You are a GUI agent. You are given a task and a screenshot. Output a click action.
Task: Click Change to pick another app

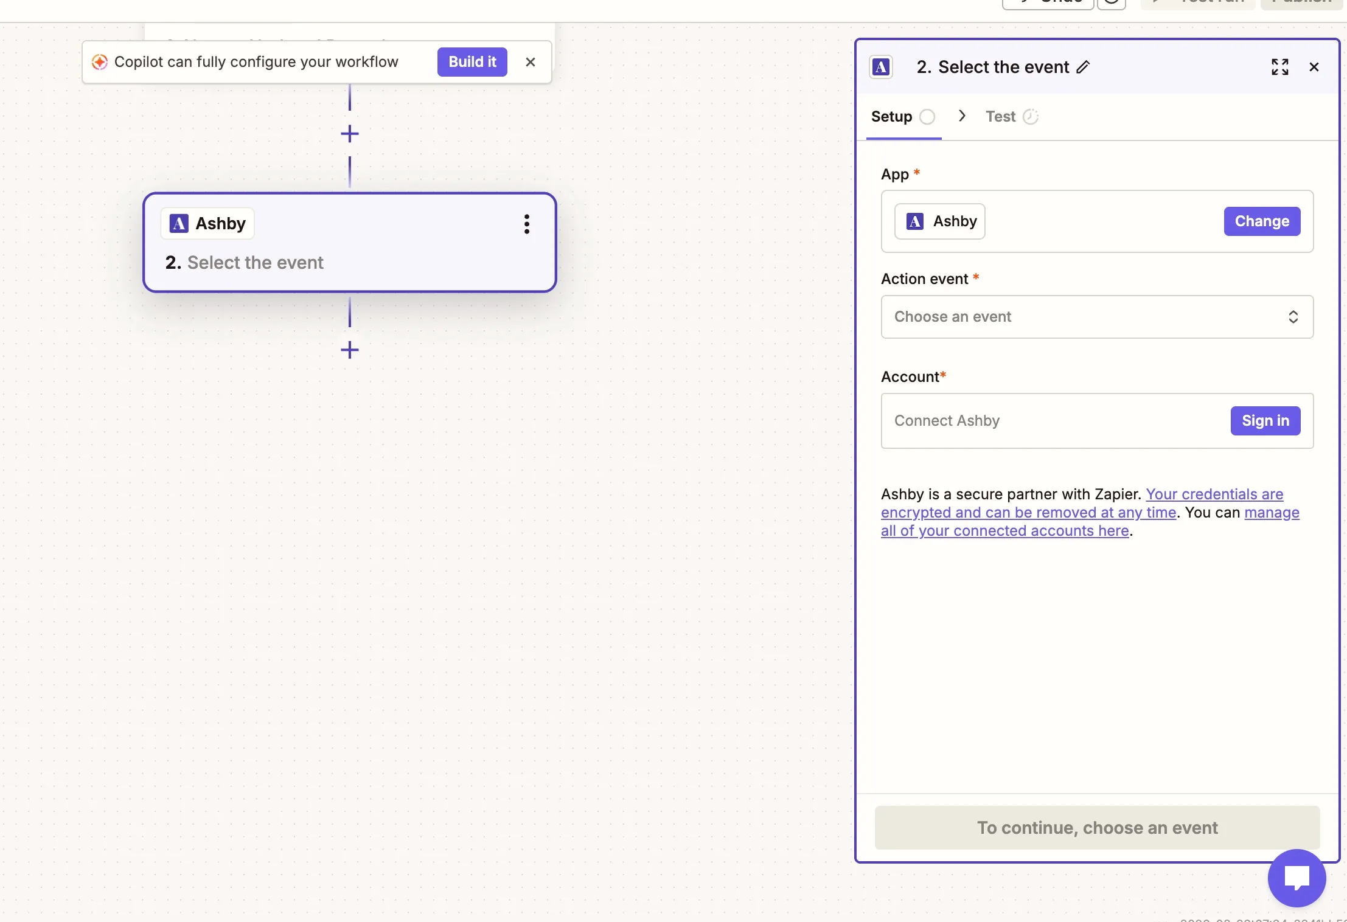(x=1262, y=221)
